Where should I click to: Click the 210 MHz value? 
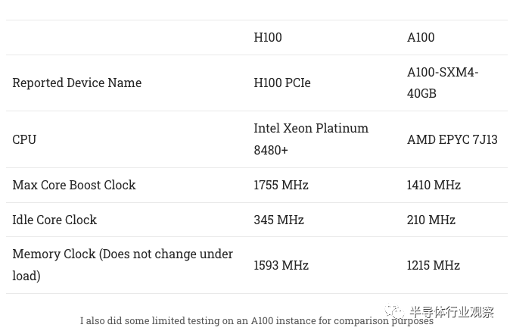(x=431, y=220)
